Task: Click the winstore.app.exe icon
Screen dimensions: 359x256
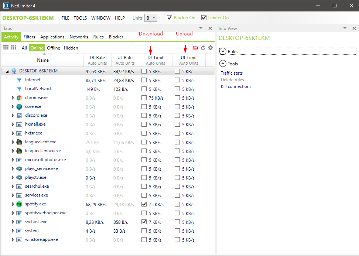Action: [x=19, y=240]
